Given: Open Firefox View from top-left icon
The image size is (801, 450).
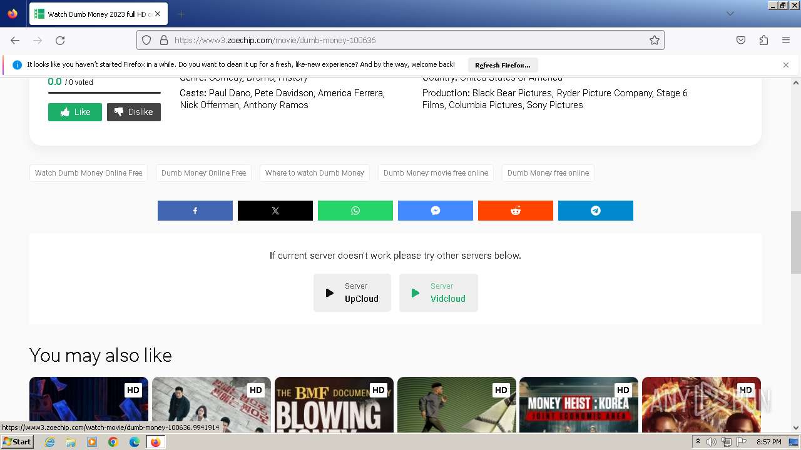Looking at the screenshot, I should coord(13,14).
